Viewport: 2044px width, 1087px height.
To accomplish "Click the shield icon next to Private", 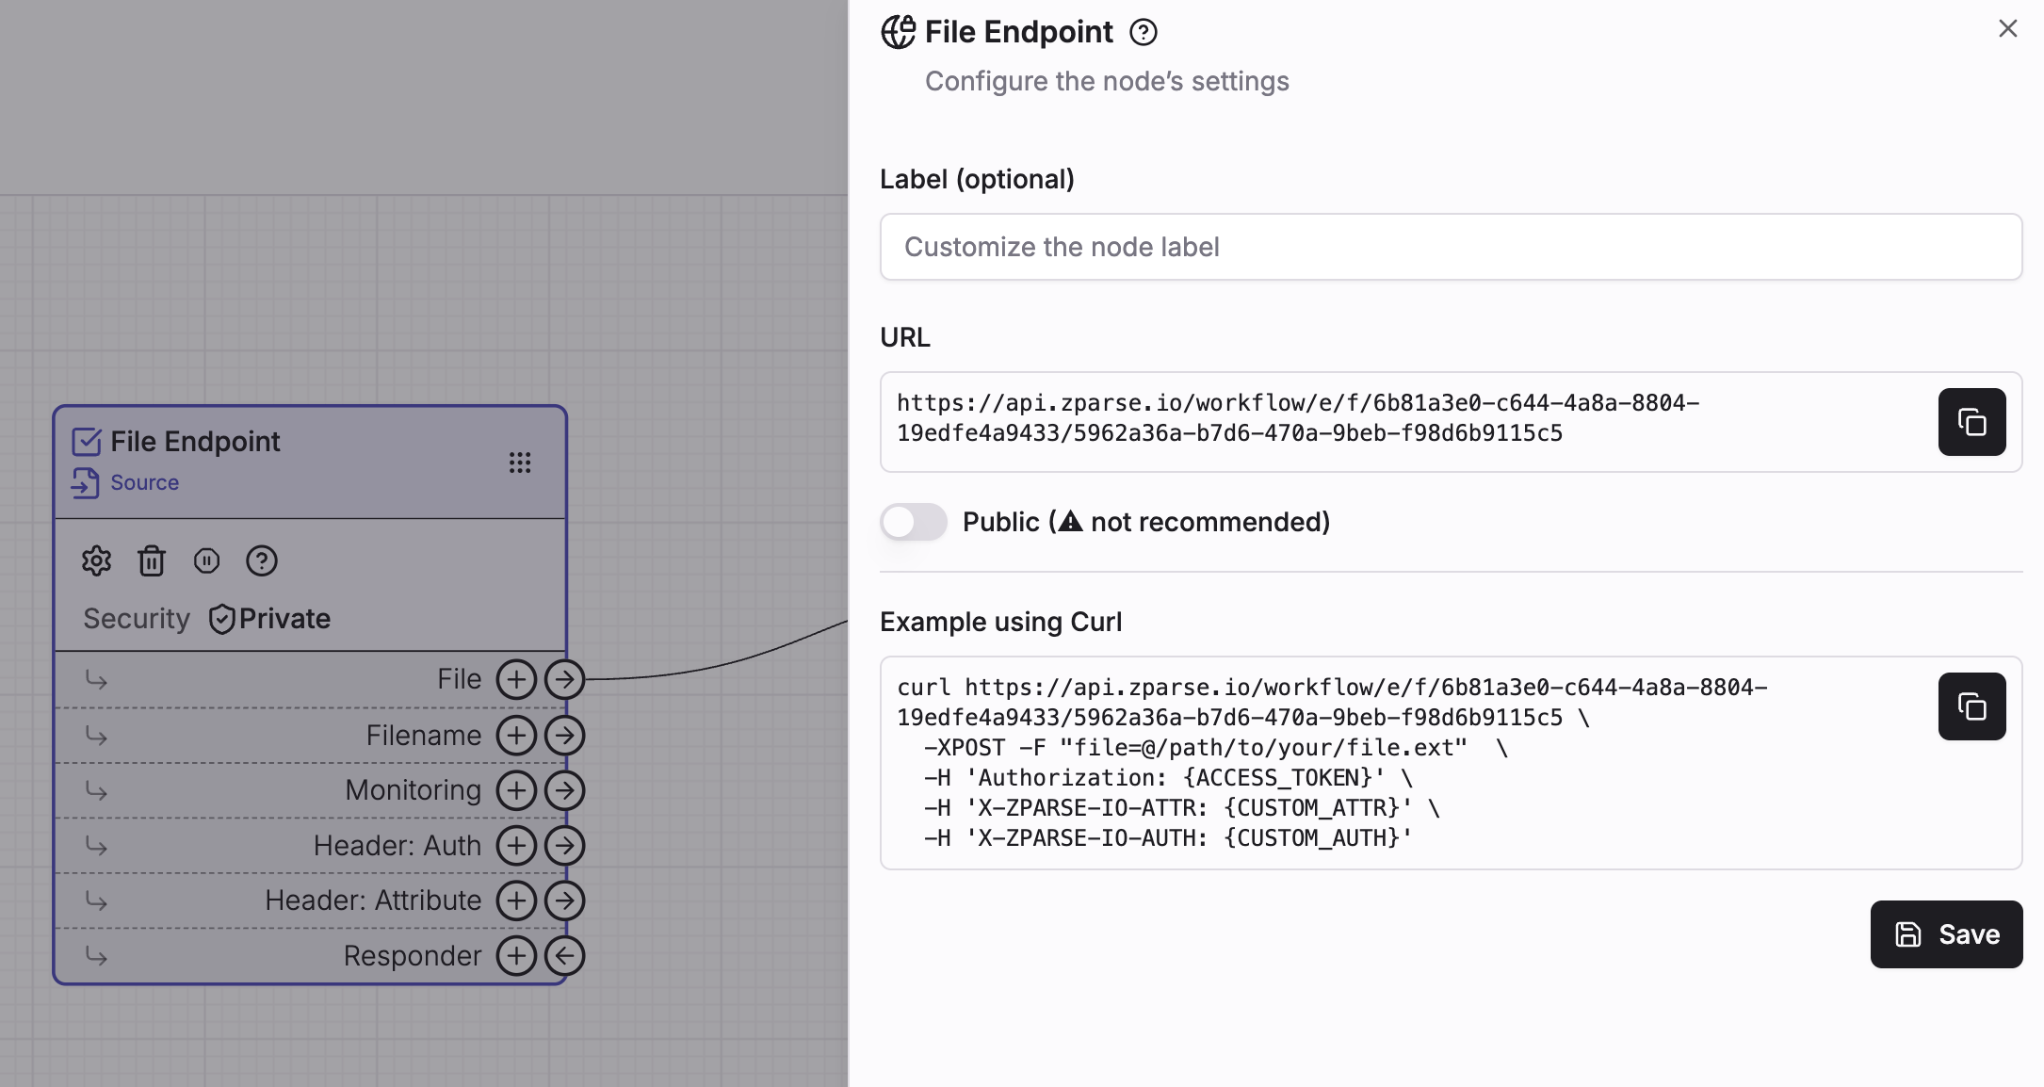I will 221,619.
